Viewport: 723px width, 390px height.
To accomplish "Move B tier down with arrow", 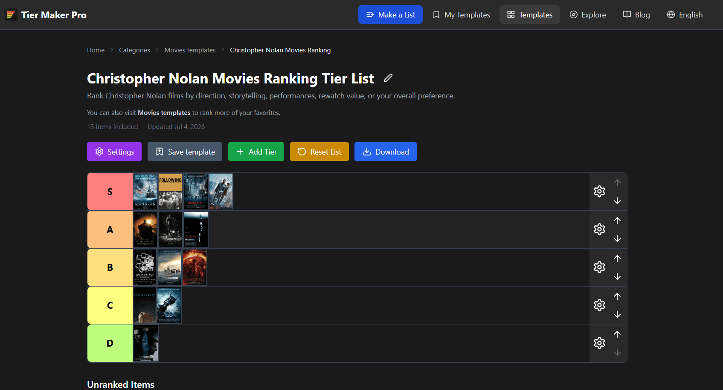I will pos(617,276).
